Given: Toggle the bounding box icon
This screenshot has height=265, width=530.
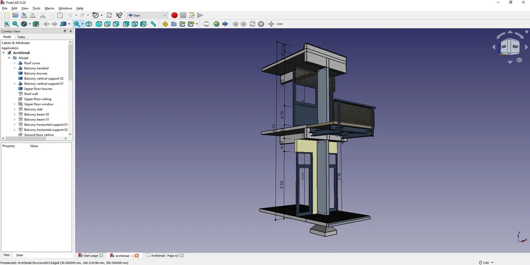Looking at the screenshot, I should pyautogui.click(x=36, y=24).
